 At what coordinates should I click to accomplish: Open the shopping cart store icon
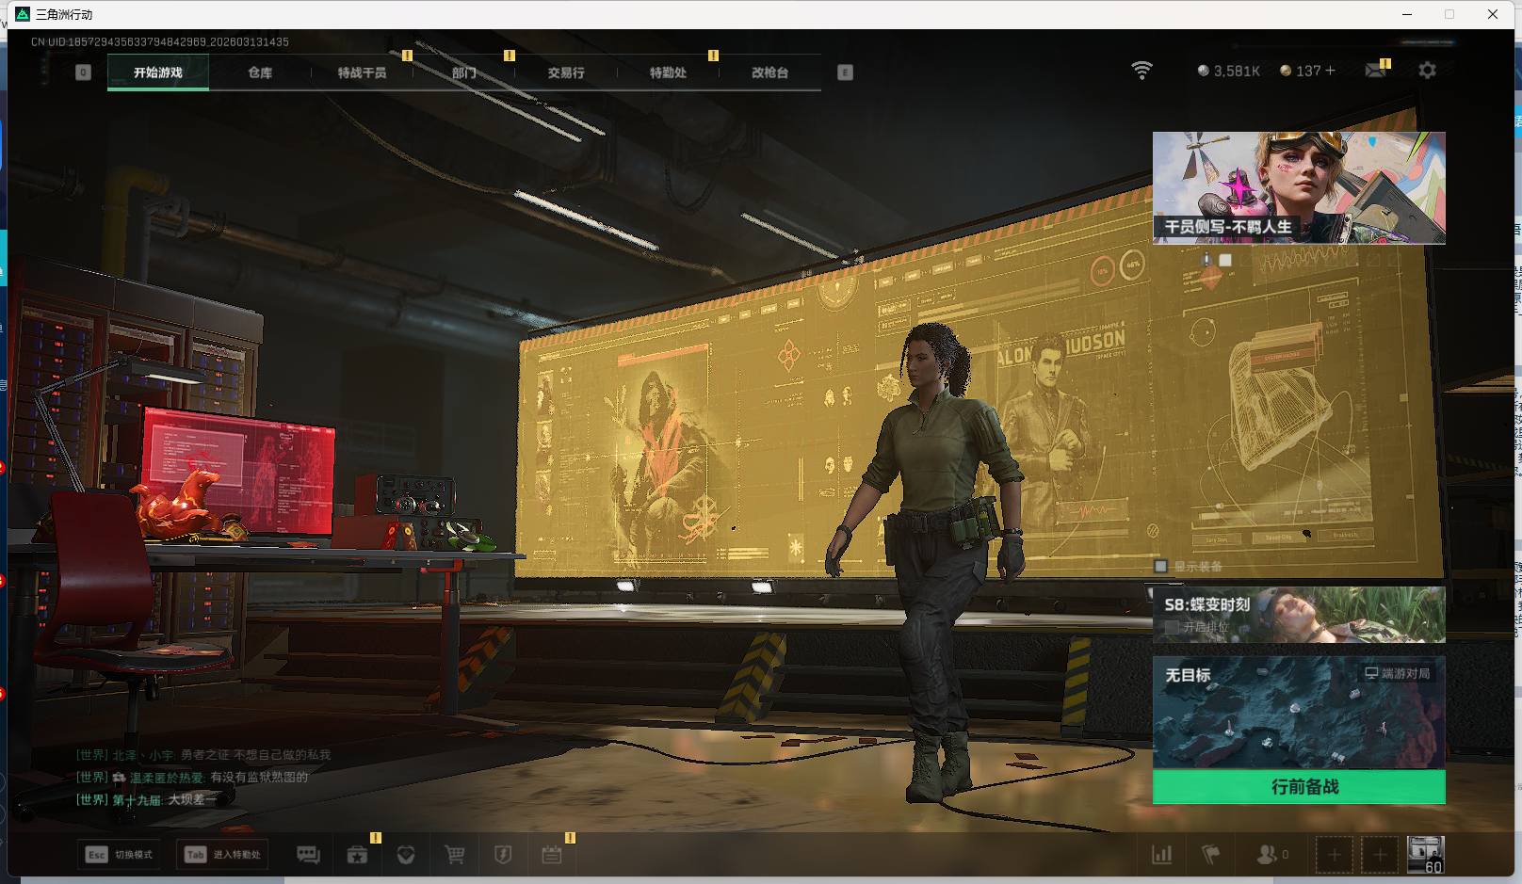pyautogui.click(x=455, y=855)
